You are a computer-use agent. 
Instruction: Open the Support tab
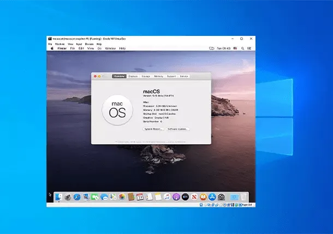click(x=171, y=76)
